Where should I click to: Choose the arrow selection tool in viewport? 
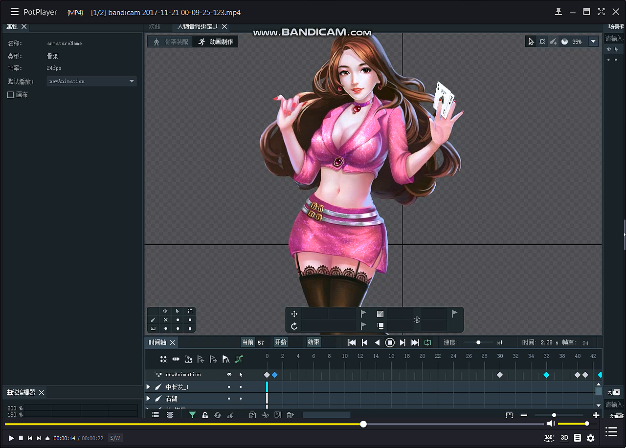531,42
